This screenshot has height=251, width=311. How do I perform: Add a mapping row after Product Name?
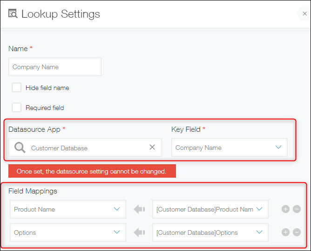pyautogui.click(x=285, y=209)
